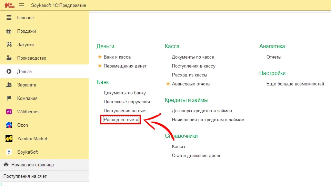
Task: Open the hamburger main menu
Action: pyautogui.click(x=22, y=5)
